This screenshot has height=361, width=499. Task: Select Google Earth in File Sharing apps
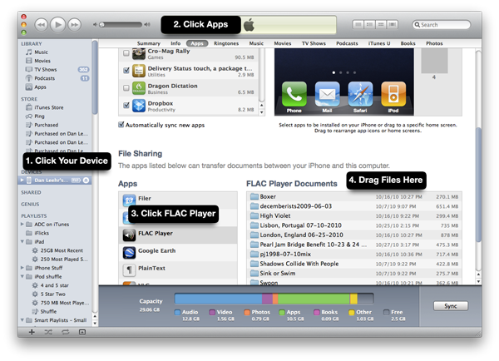pos(178,252)
